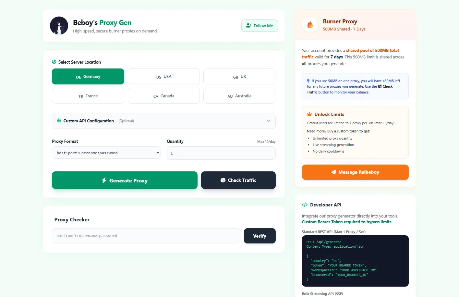Click the lightning bolt icon in Generate Proxy
Screen dimensions: 459x297
[104, 180]
